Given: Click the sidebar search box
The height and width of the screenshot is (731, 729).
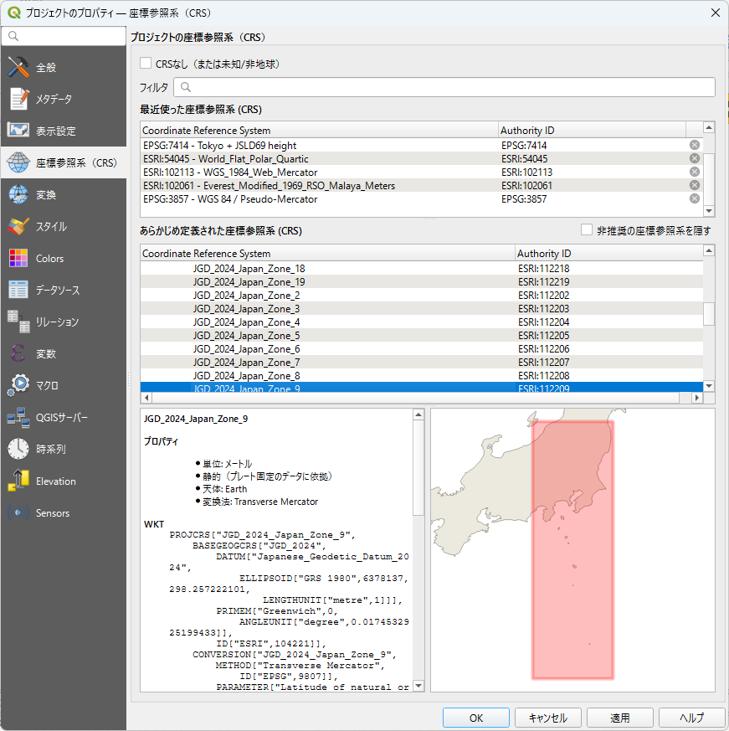Looking at the screenshot, I should click(64, 36).
